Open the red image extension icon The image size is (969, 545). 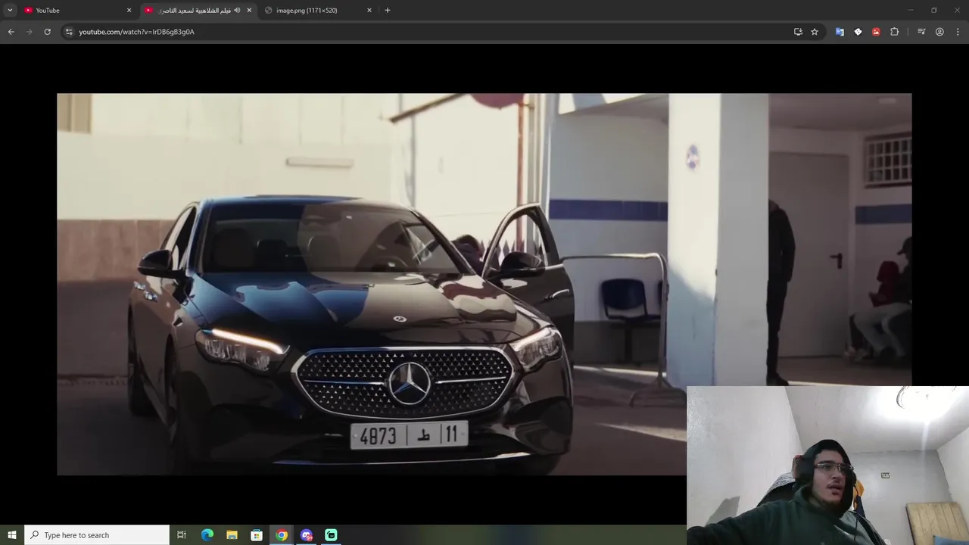coord(876,32)
